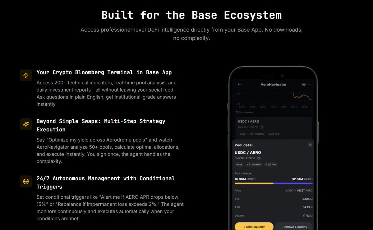Screen dimensions: 373x230
Task: Click the Beyond Simple Swaps: Multi-Step Strategy Execution heading
Action: tap(101, 125)
